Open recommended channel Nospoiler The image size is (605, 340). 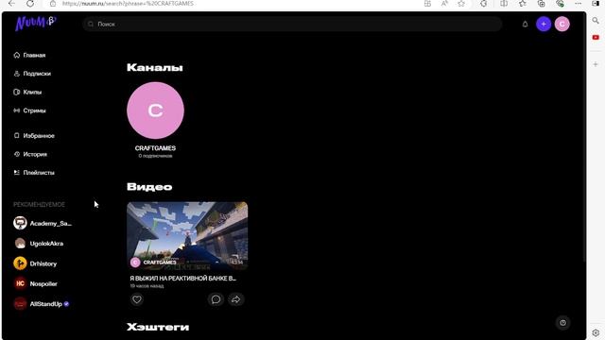click(x=36, y=283)
